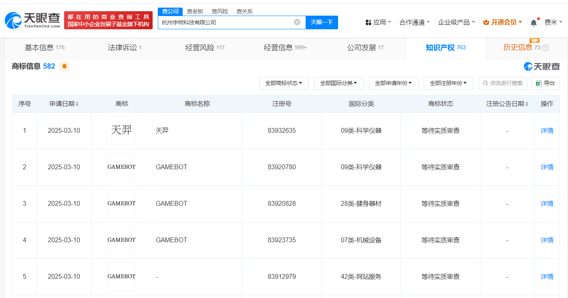Open the GAMEBOT trademark image in row 5
This screenshot has height=298, width=568.
[x=121, y=276]
